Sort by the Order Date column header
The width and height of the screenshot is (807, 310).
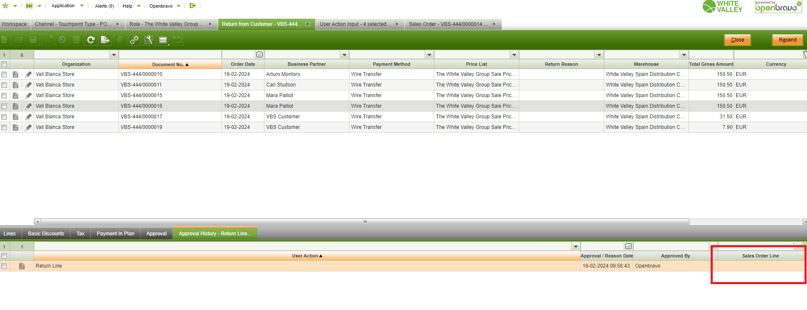pos(243,64)
